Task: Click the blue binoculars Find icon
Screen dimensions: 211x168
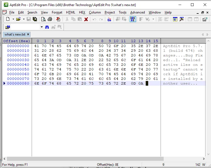Action: [x=47, y=27]
